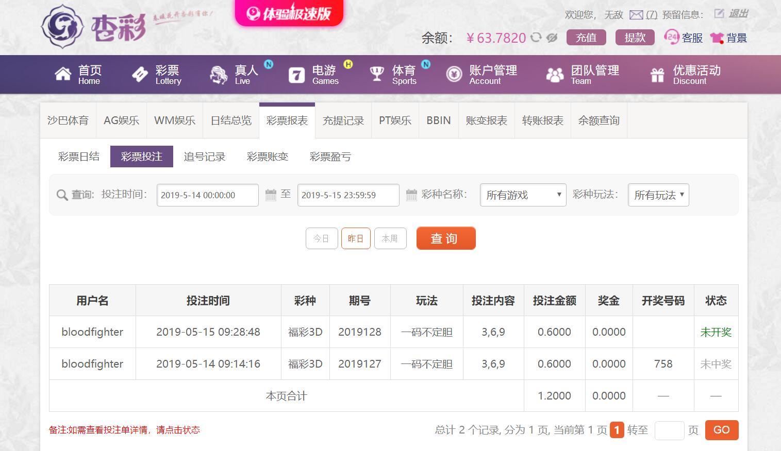Click the Team people icon
Viewport: 781px width, 451px height.
point(555,75)
